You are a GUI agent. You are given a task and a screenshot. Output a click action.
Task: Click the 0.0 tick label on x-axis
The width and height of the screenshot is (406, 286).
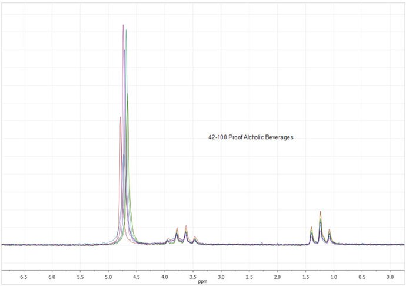point(390,275)
